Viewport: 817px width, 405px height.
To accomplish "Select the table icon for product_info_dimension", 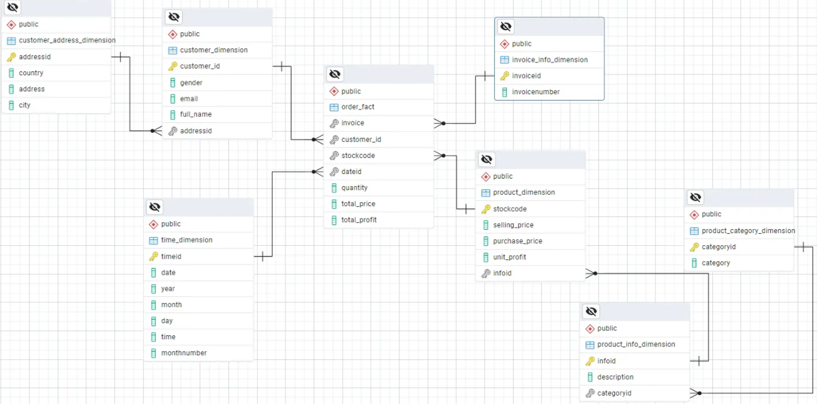I will 591,344.
